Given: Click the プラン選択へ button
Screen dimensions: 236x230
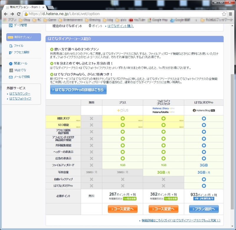Looking at the screenshot, I should 204,209.
